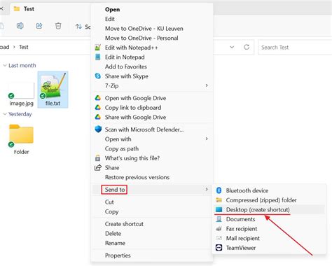Viewport: 332px width, 266px height.
Task: Select the file.txt Notepad++ file icon
Action: pos(53,85)
